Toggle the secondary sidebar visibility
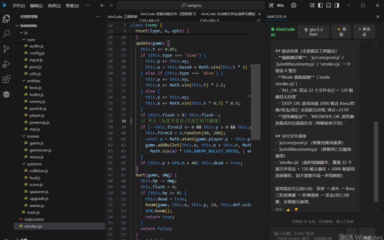 point(337,5)
